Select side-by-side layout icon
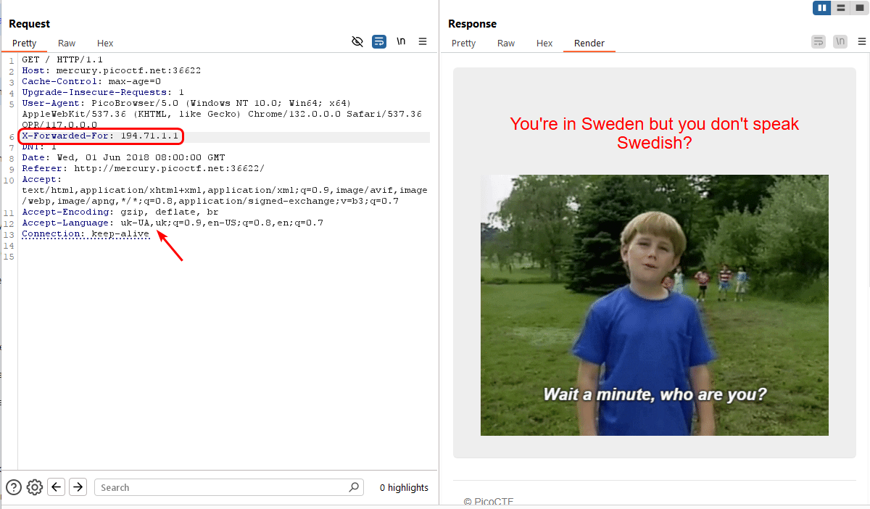 coord(821,8)
